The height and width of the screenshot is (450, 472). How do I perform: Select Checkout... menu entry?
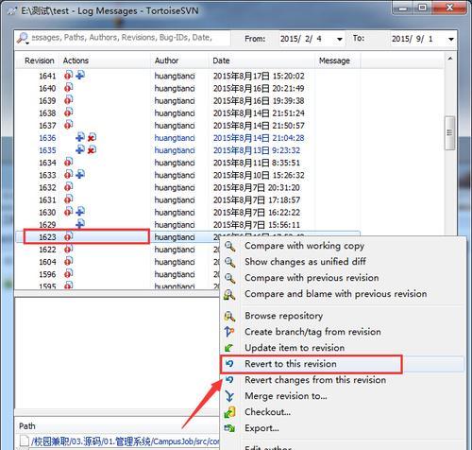click(267, 412)
